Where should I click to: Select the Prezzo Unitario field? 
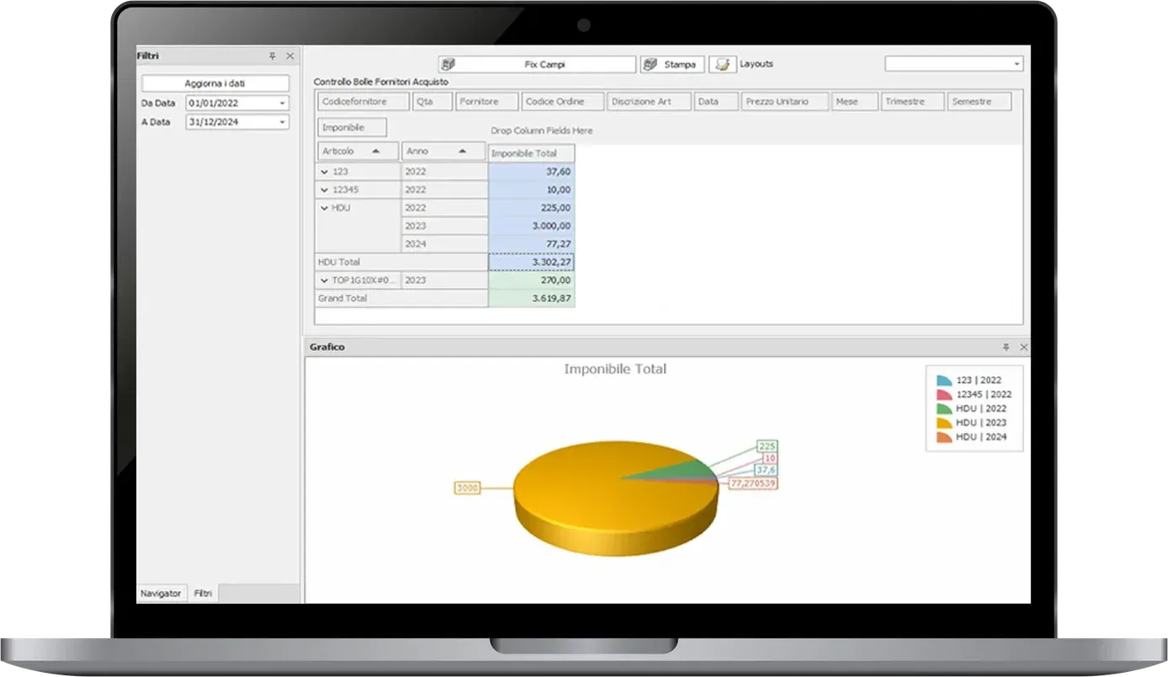(x=785, y=102)
